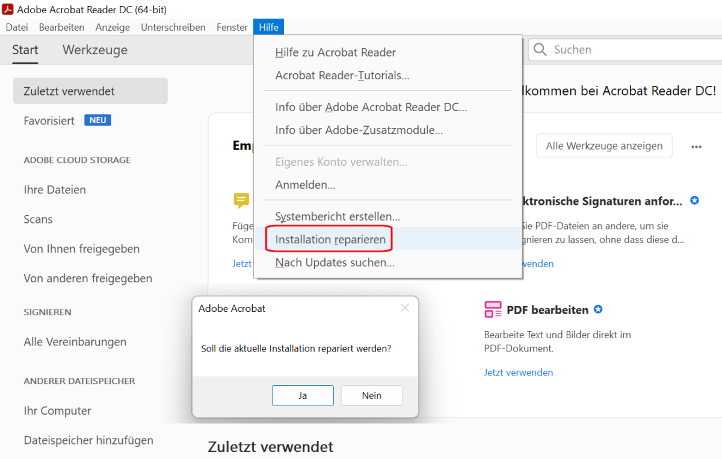Open Acrobat Reader-Tutorials entry

pos(388,76)
